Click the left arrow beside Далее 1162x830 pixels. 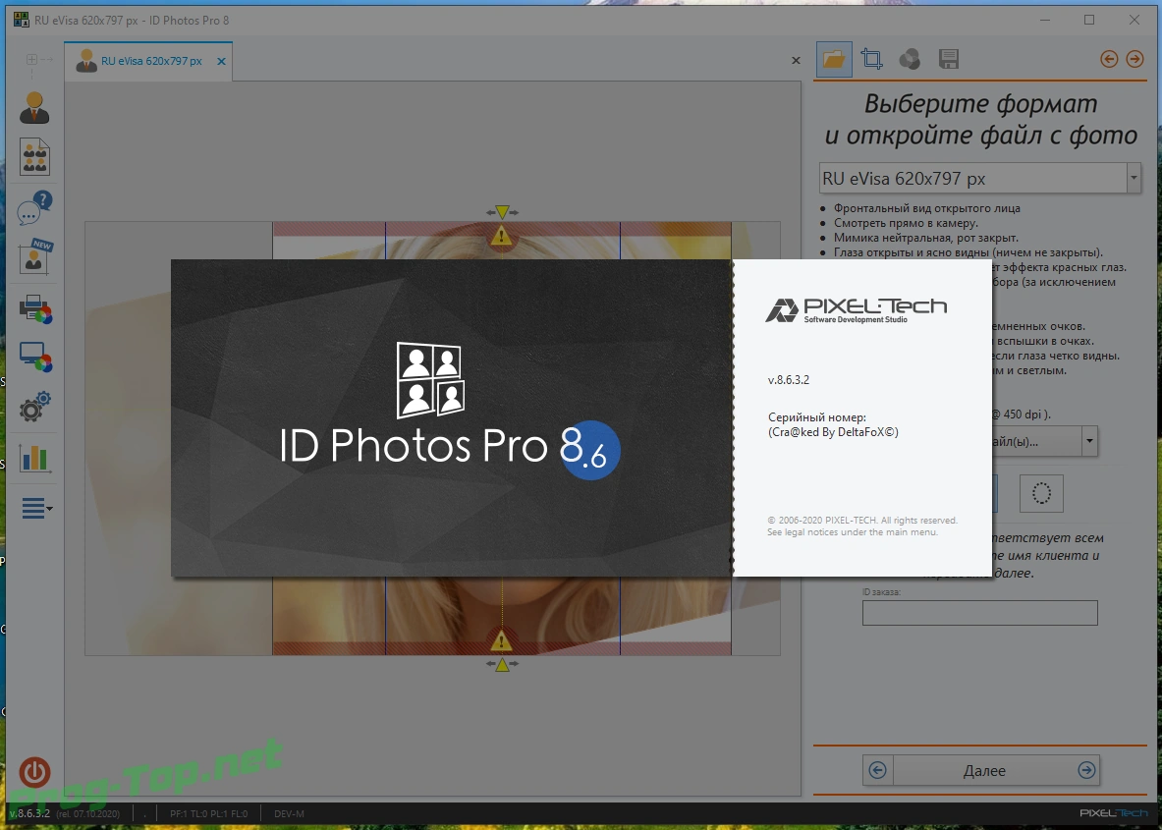[x=877, y=771]
